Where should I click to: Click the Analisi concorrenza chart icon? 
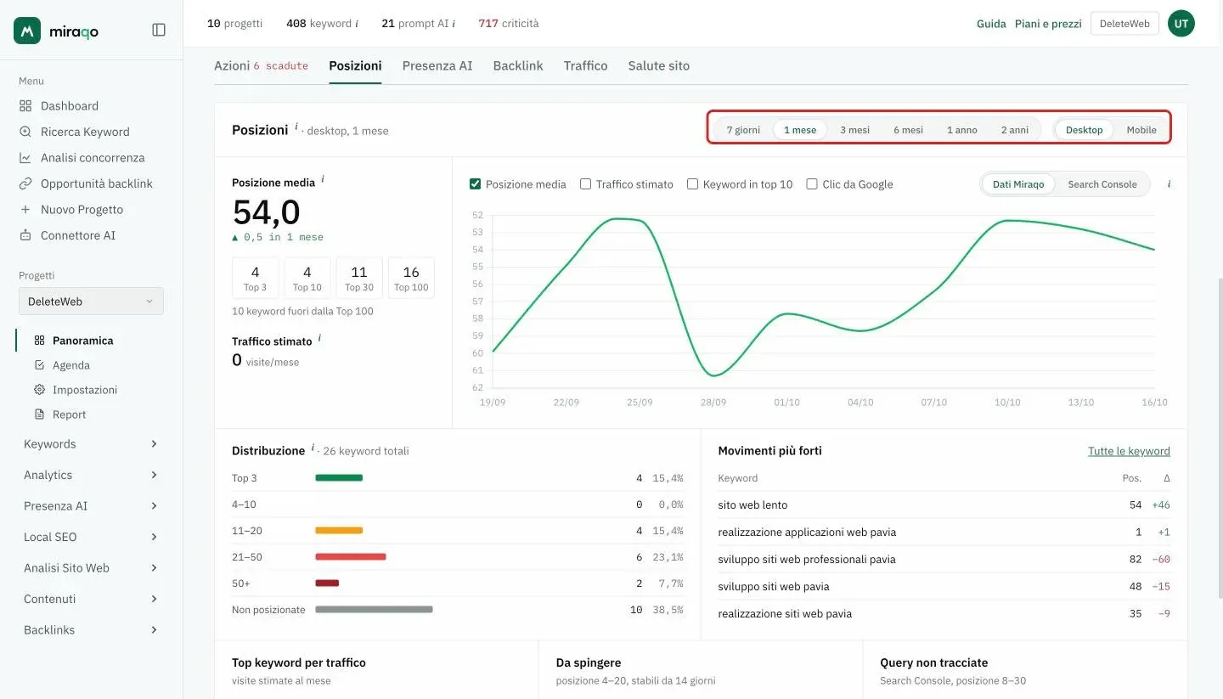coord(25,158)
